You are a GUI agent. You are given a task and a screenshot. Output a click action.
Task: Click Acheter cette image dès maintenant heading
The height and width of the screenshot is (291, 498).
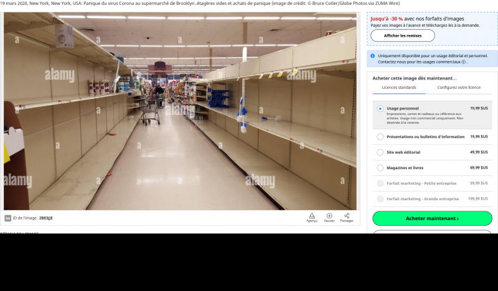click(x=415, y=78)
